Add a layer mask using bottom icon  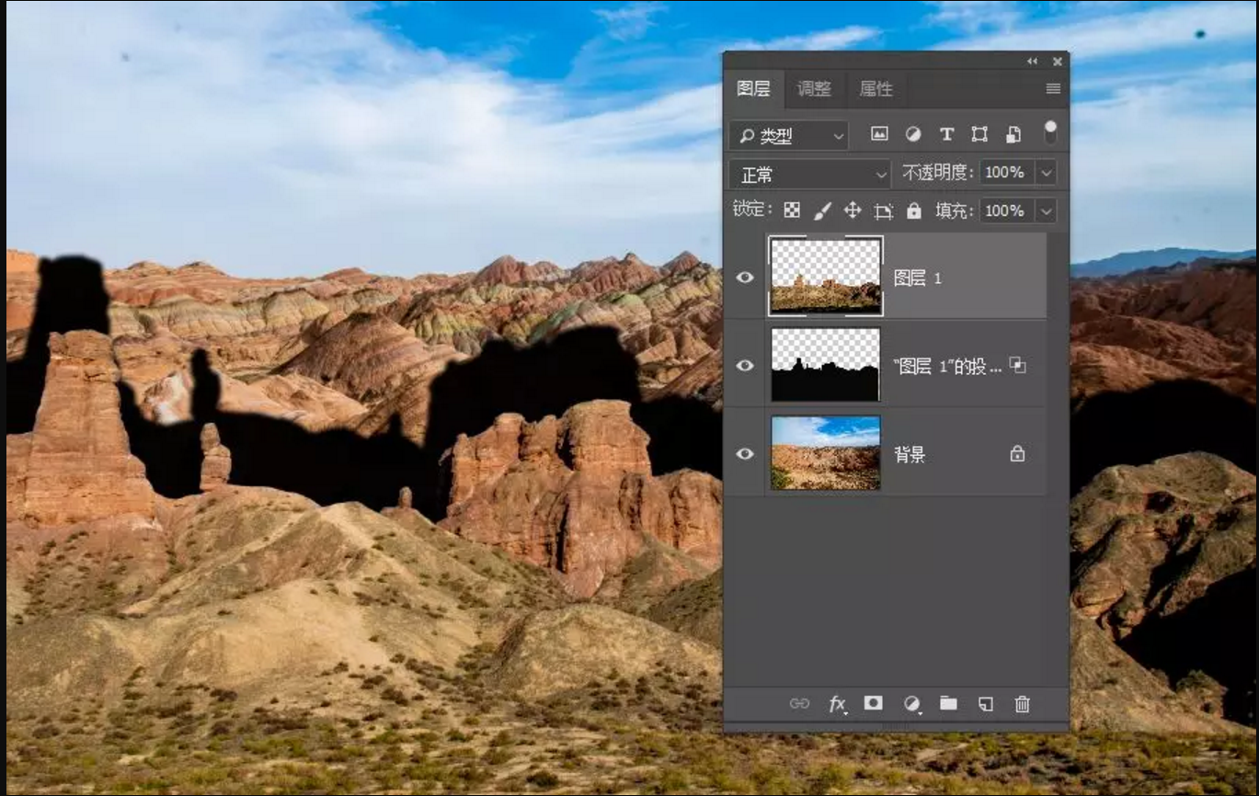coord(874,703)
